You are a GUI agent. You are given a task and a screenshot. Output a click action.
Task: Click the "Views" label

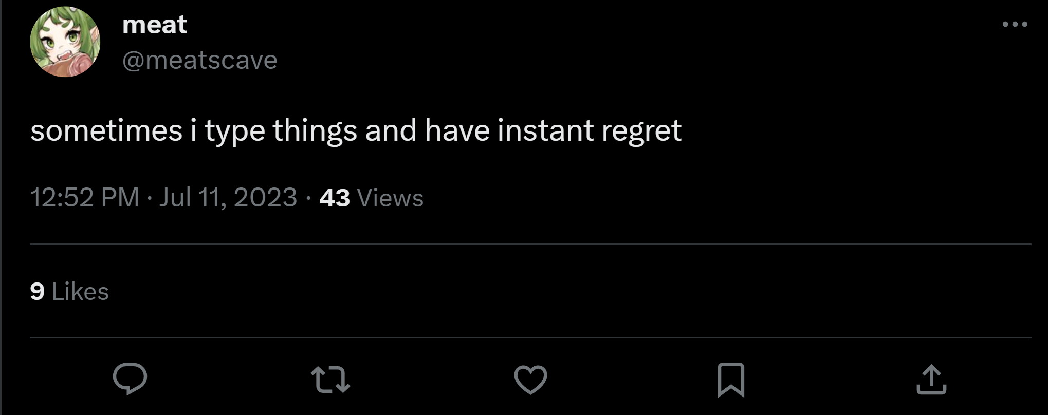click(390, 198)
